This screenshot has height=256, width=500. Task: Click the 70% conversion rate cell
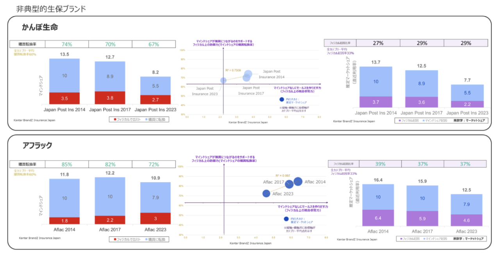click(111, 44)
